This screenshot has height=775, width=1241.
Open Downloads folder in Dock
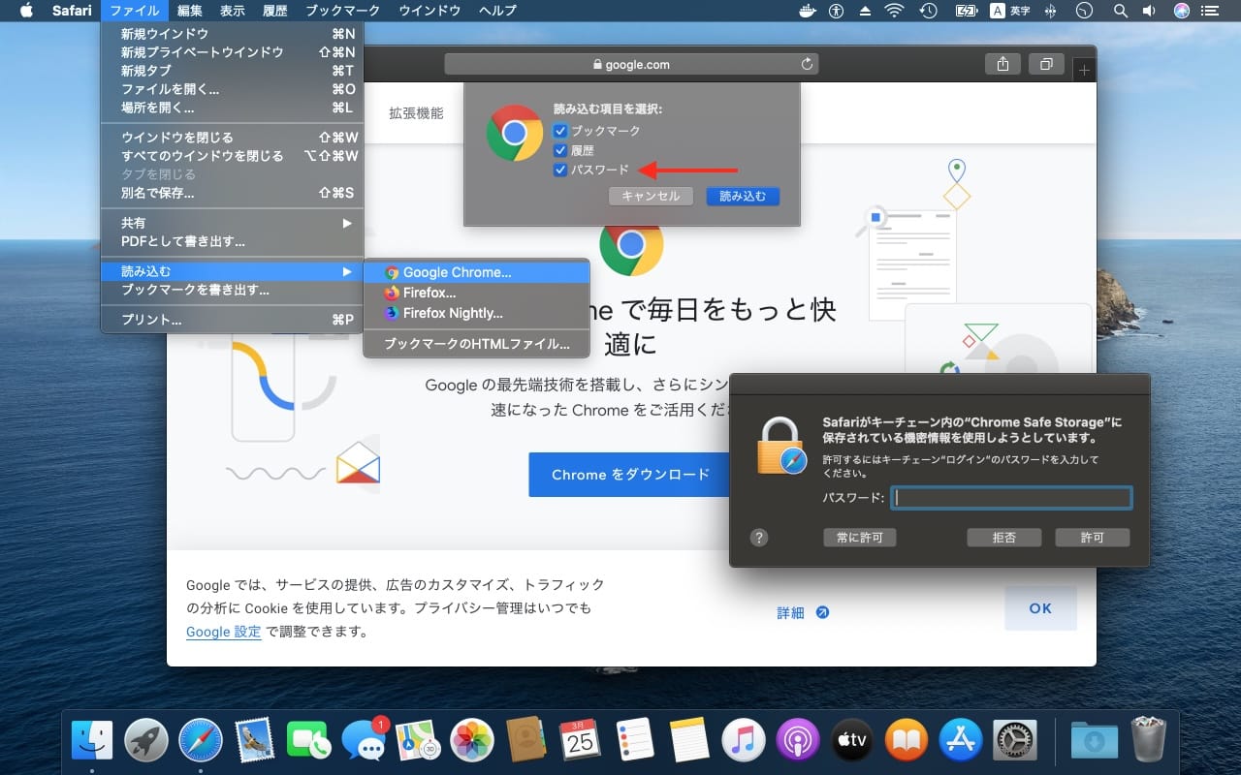tap(1095, 741)
